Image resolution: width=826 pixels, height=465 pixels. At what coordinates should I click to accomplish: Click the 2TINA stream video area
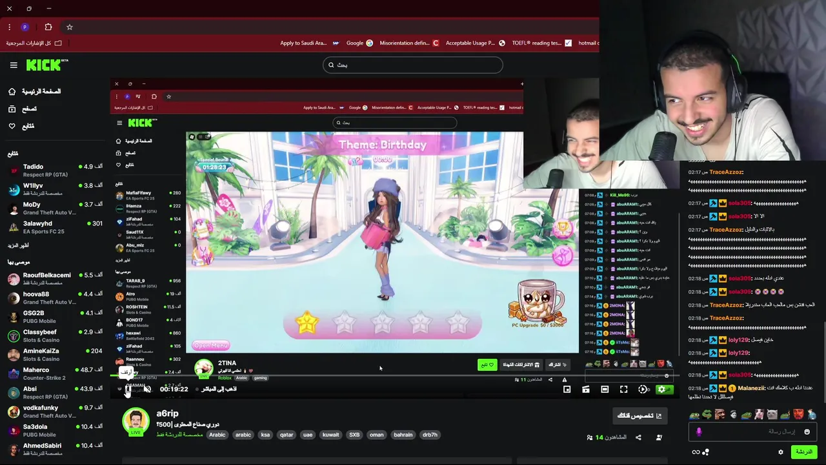coord(382,243)
